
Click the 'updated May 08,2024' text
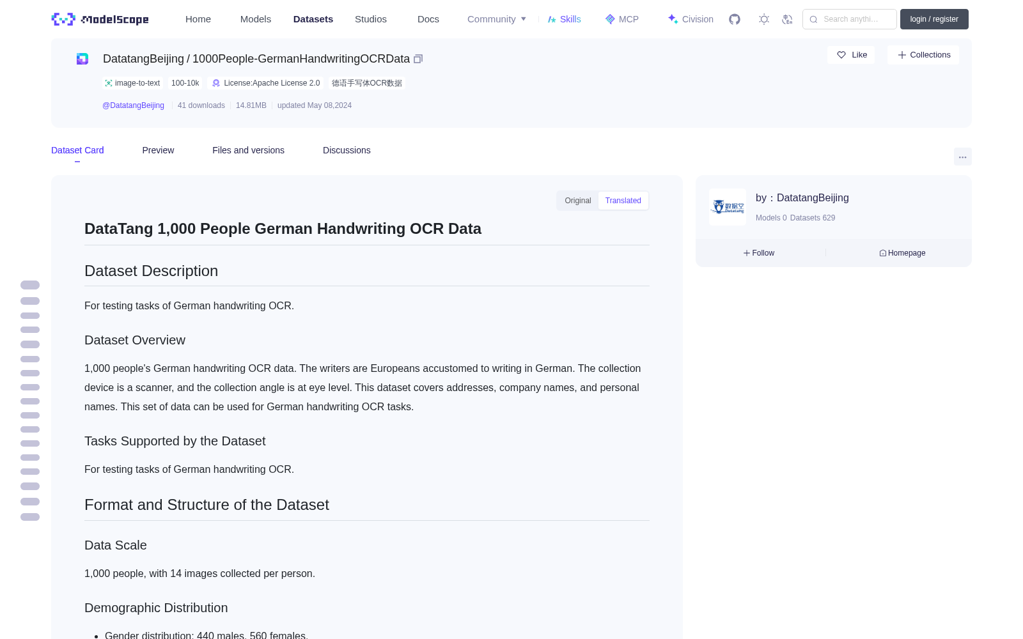[315, 105]
